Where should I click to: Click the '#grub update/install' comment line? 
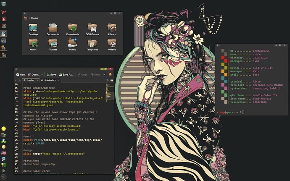[x=39, y=88]
